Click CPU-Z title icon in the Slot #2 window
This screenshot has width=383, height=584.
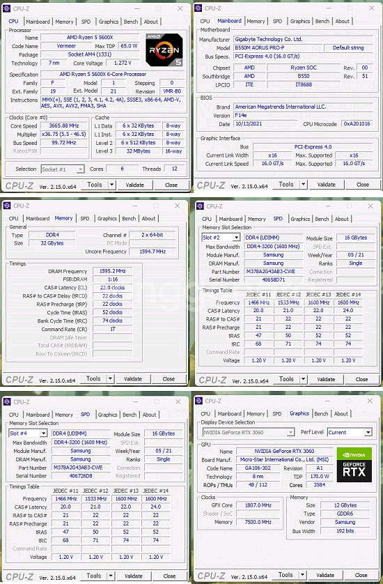click(x=201, y=206)
